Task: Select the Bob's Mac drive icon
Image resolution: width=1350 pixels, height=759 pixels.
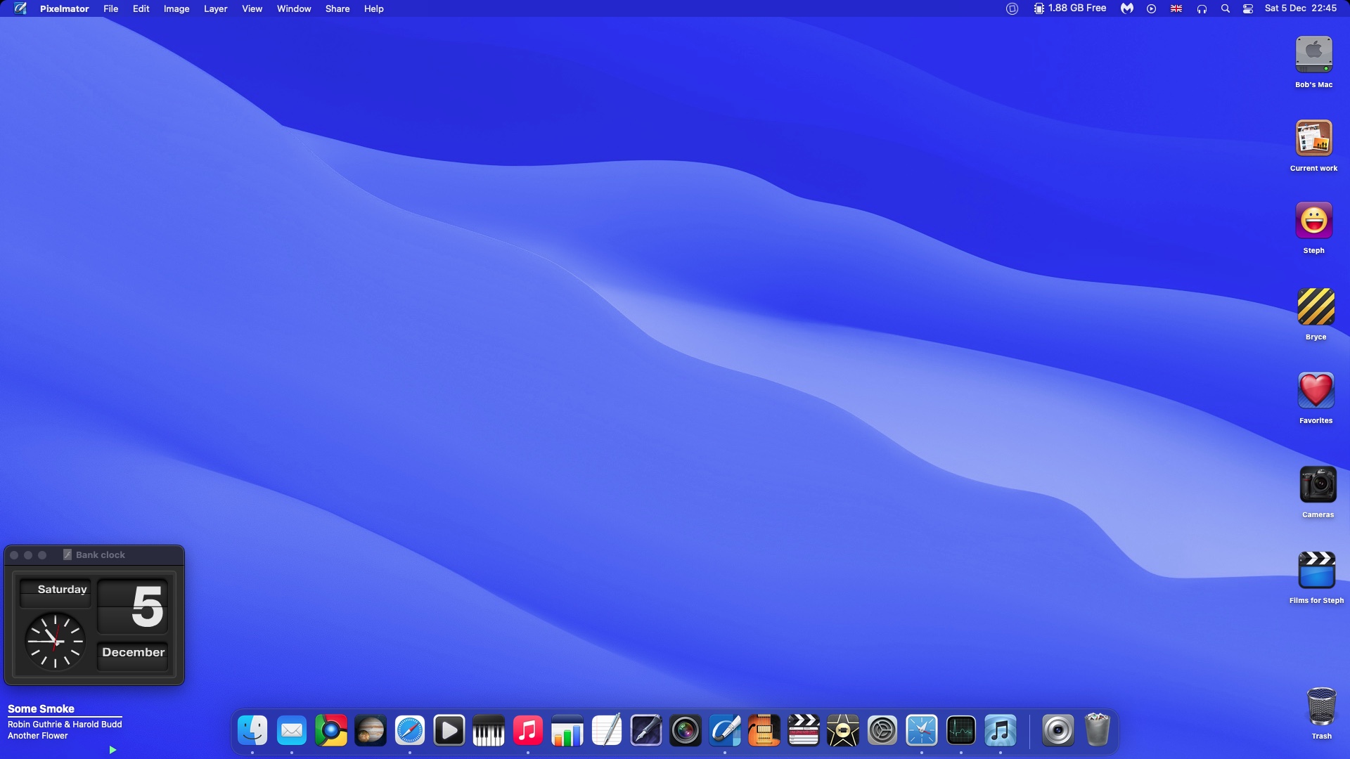Action: [x=1313, y=55]
